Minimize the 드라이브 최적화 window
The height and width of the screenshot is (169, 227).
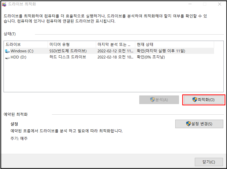pyautogui.click(x=190, y=4)
